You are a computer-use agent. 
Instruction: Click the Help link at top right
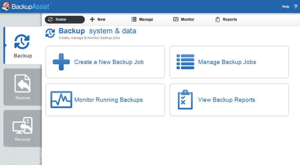pyautogui.click(x=286, y=7)
